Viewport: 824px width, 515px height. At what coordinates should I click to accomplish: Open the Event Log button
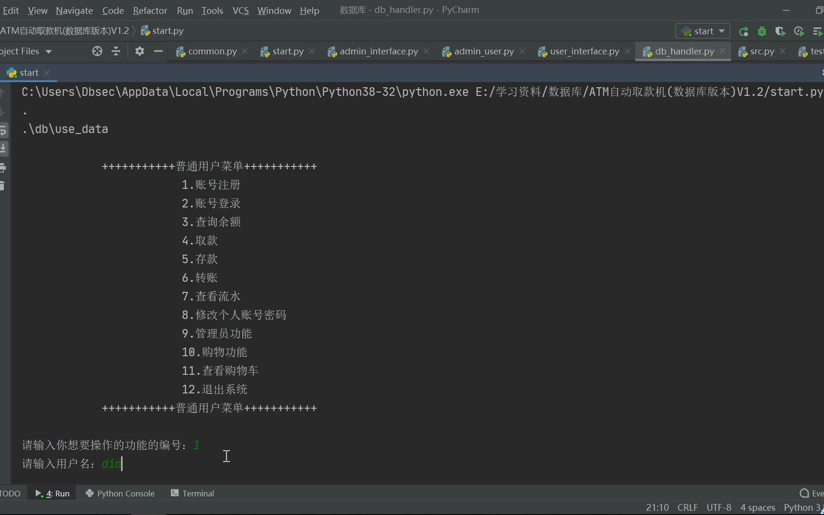(812, 494)
